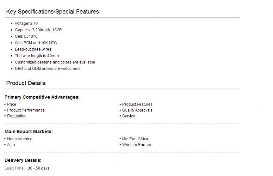The image size is (273, 176).
Task: Click the Cell: 554076 text
Action: pyautogui.click(x=26, y=36)
